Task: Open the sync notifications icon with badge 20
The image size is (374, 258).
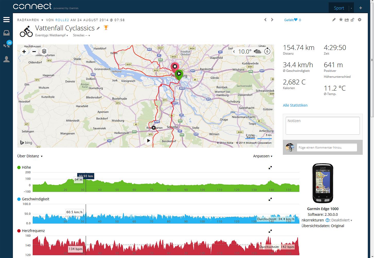Action: point(6,45)
